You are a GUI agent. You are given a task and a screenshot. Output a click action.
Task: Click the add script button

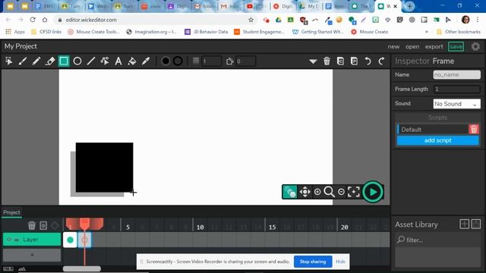click(x=437, y=140)
